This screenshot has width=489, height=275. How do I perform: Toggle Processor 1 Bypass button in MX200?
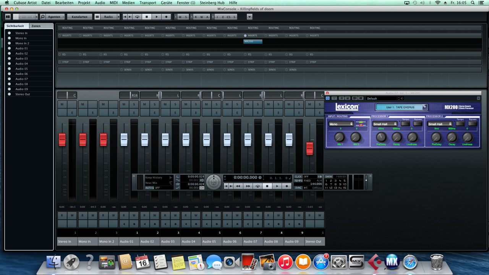point(418,124)
